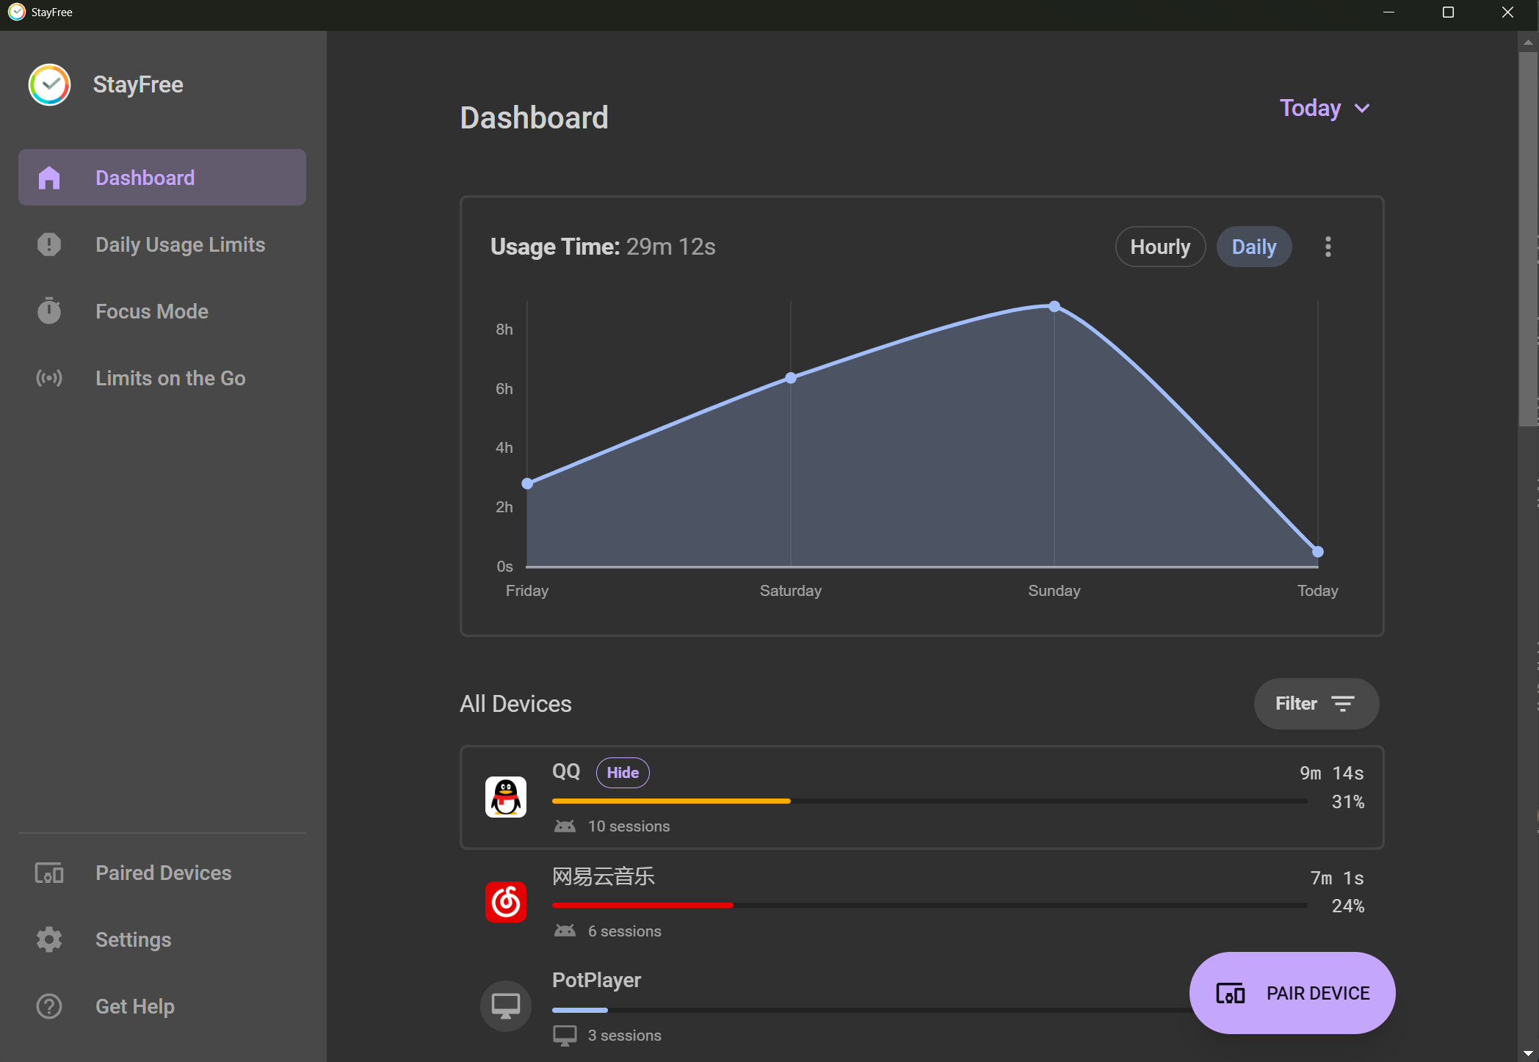1539x1062 pixels.
Task: Open Daily Usage Limits alert icon
Action: click(x=49, y=244)
